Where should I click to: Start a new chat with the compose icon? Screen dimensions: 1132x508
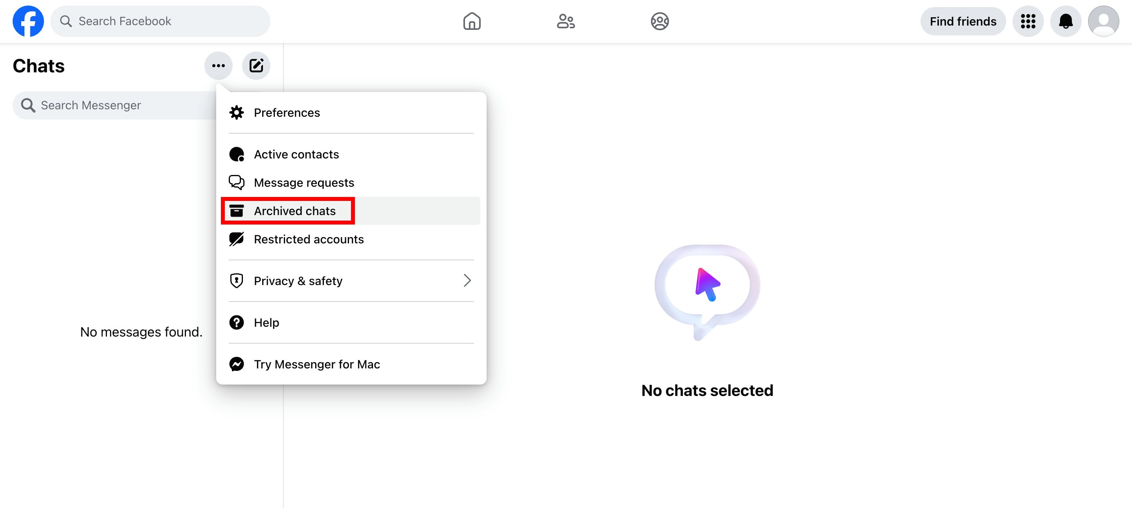click(x=256, y=65)
